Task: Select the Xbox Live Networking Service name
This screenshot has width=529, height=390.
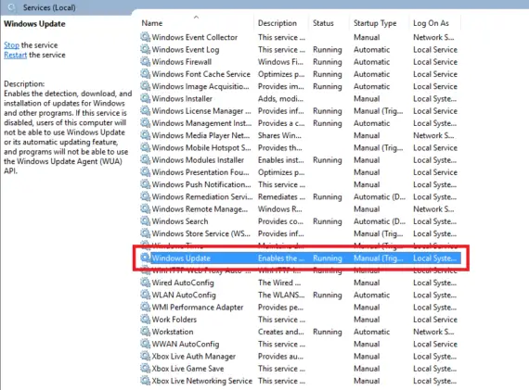Action: click(x=202, y=381)
